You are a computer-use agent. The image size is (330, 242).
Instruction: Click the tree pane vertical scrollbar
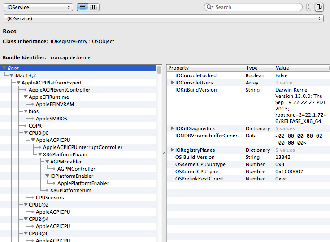click(x=159, y=135)
